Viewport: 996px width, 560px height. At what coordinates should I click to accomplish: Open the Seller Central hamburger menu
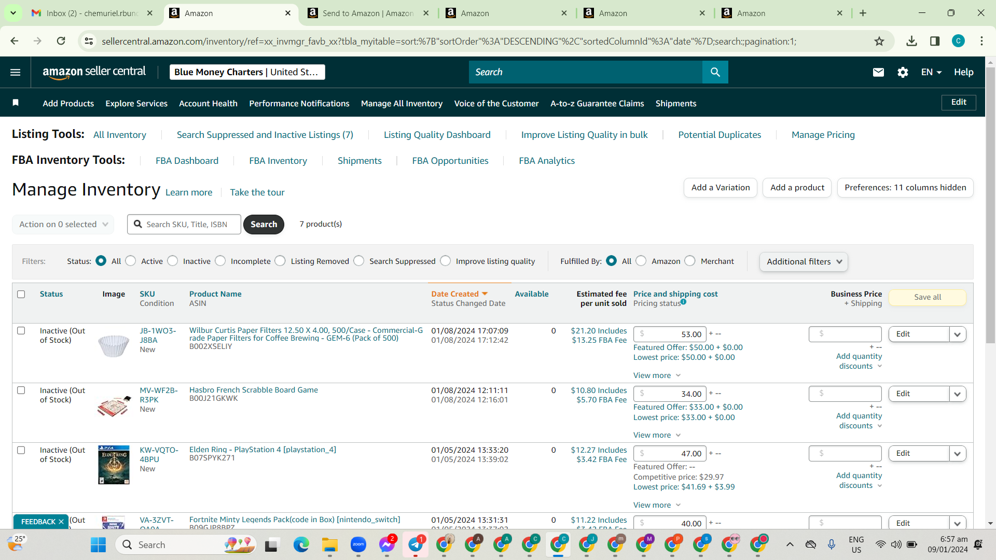[x=16, y=72]
